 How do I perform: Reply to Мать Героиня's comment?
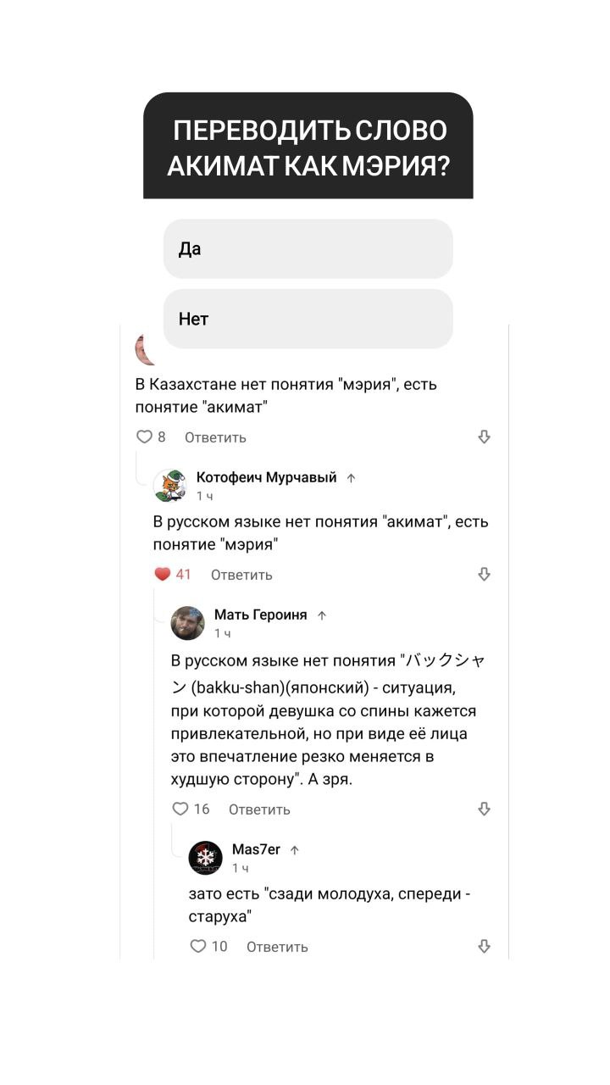tap(259, 810)
